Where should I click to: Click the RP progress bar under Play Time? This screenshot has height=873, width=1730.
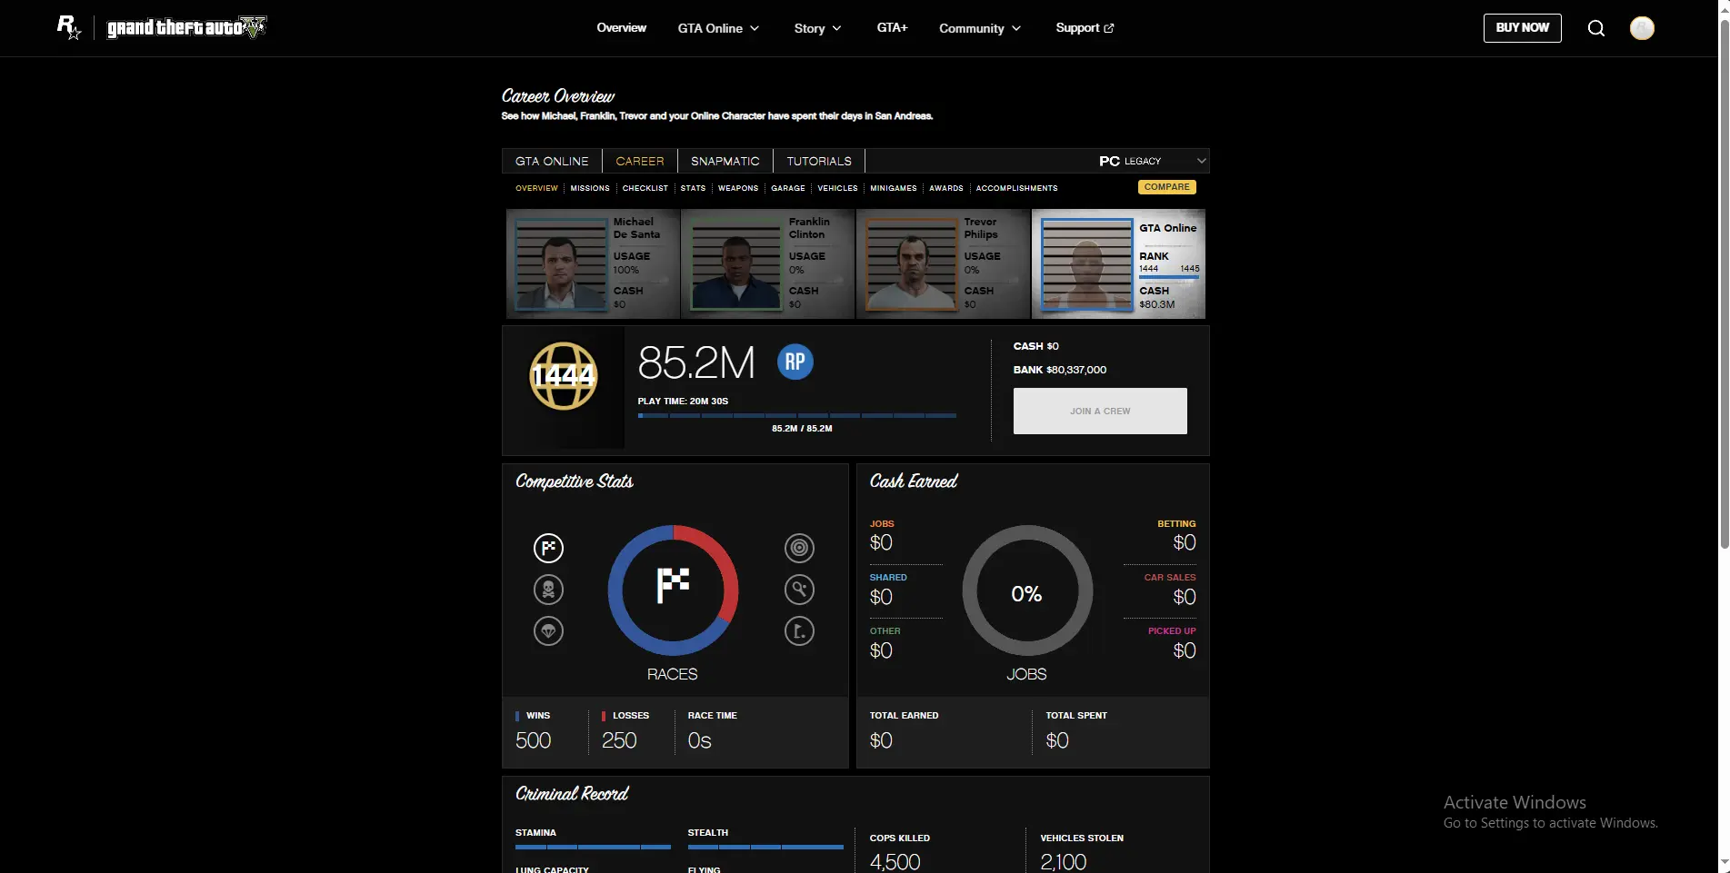[797, 415]
